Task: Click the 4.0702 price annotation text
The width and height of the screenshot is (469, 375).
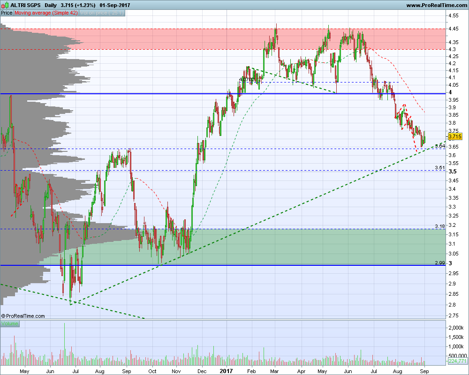Action: click(x=247, y=79)
